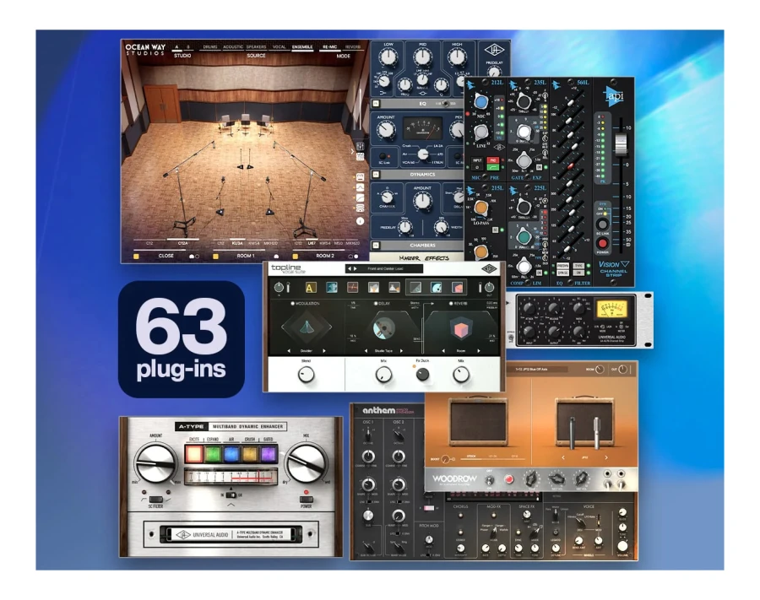Click the large pink cube Room reverb graphic

click(460, 329)
